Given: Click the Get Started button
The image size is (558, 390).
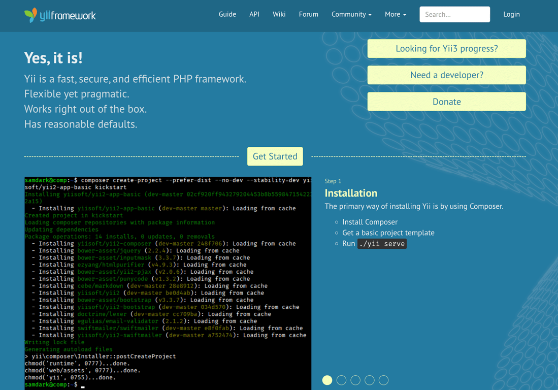Looking at the screenshot, I should [x=275, y=156].
